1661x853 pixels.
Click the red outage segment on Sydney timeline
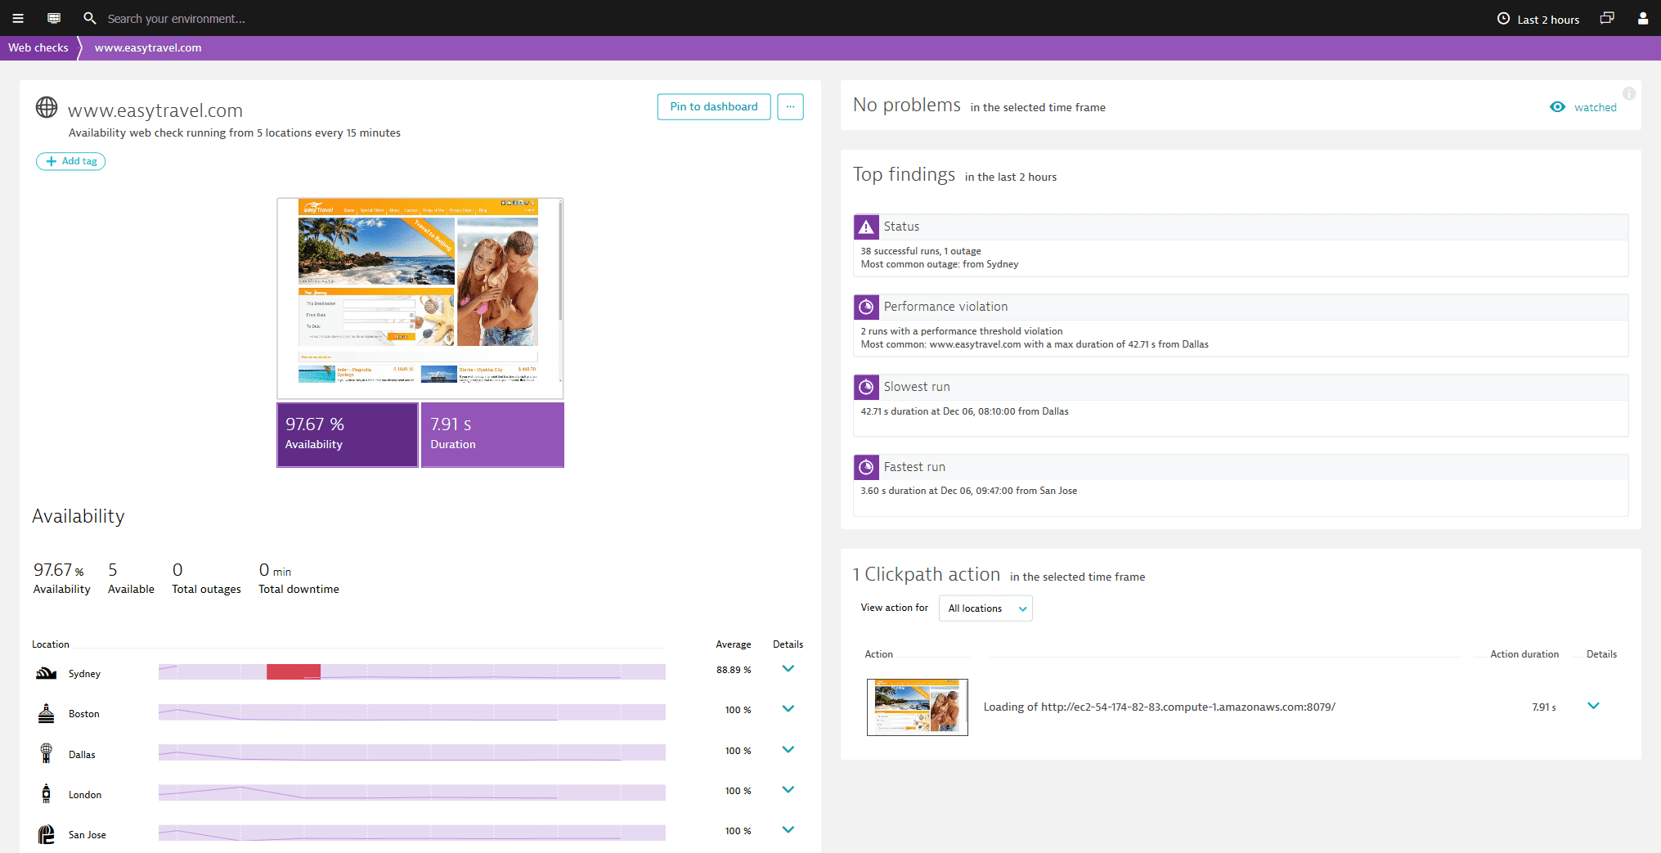click(x=294, y=671)
